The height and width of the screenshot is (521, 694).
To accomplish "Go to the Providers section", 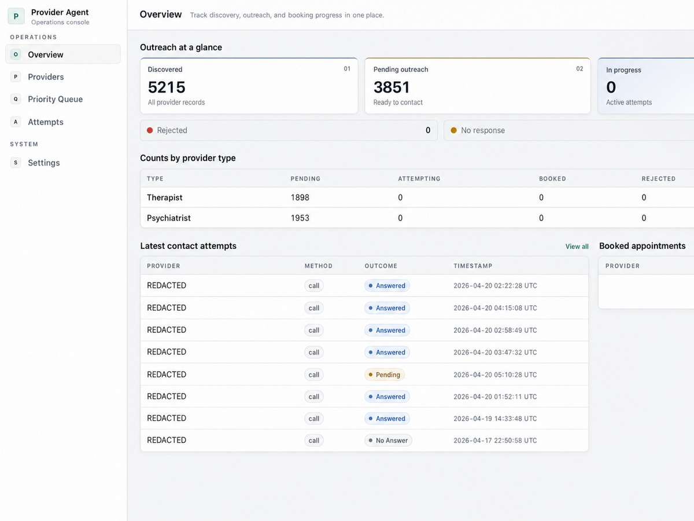I will click(x=63, y=77).
